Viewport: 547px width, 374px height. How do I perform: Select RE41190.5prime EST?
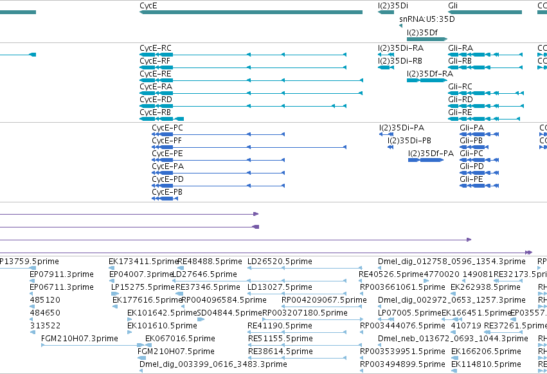pos(280,326)
